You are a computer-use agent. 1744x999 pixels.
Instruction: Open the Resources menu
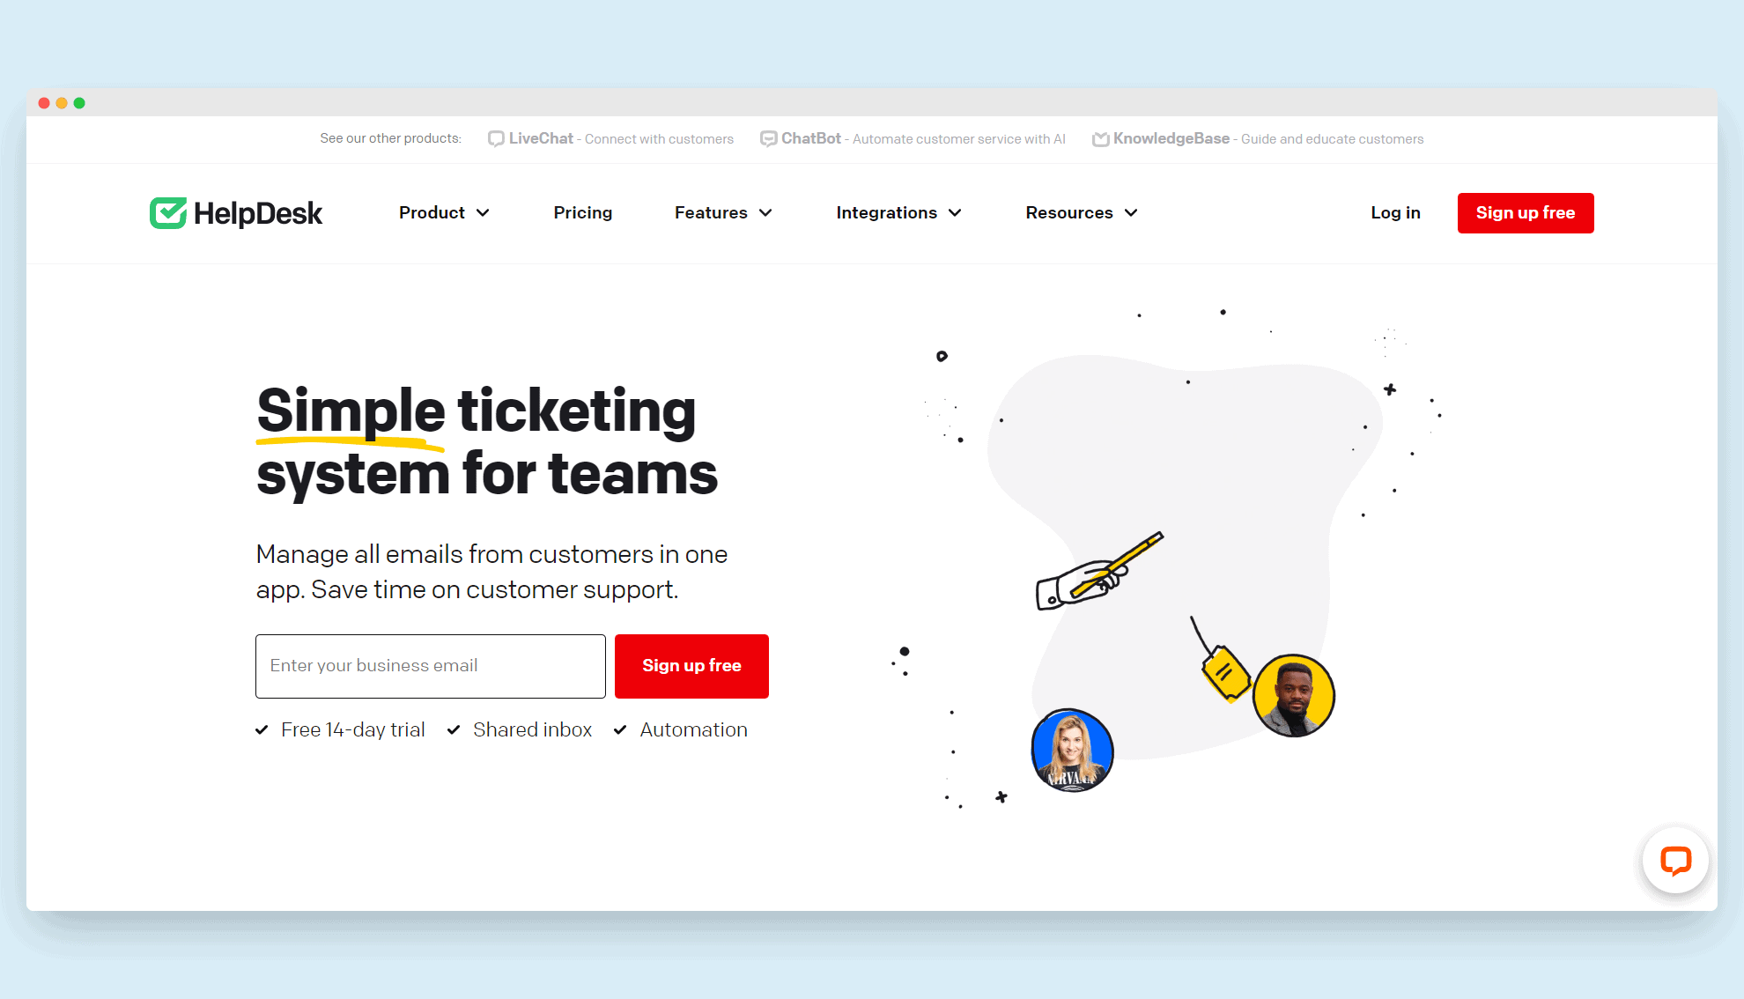tap(1079, 212)
